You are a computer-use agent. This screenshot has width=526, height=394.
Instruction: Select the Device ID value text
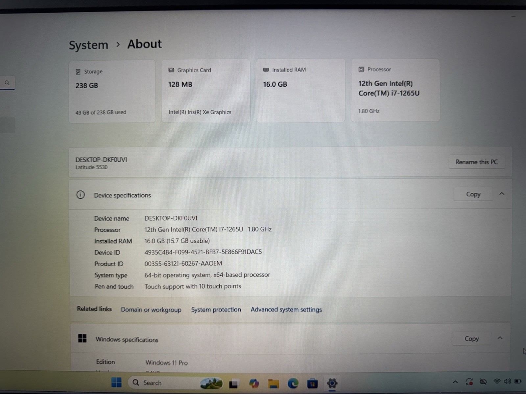click(x=203, y=252)
